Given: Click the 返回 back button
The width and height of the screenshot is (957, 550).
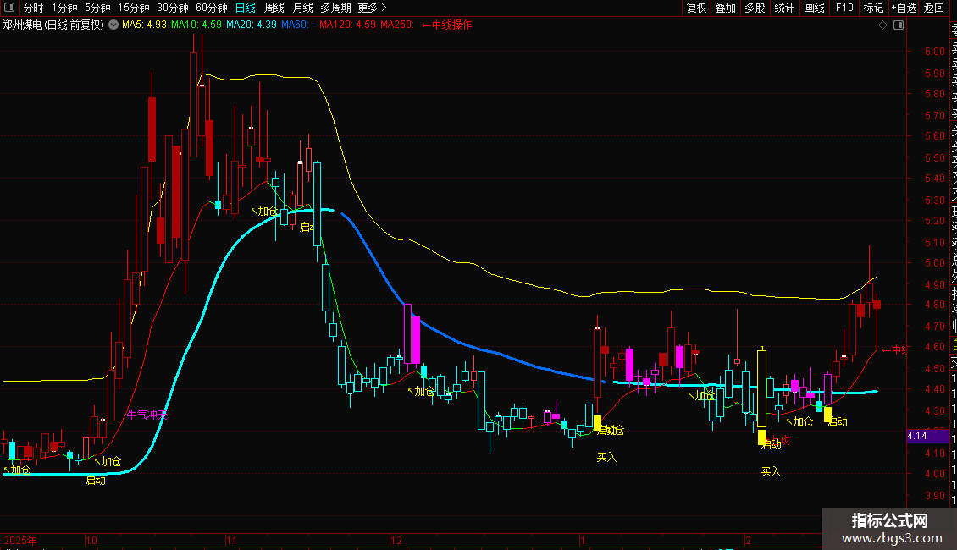Looking at the screenshot, I should coord(934,8).
